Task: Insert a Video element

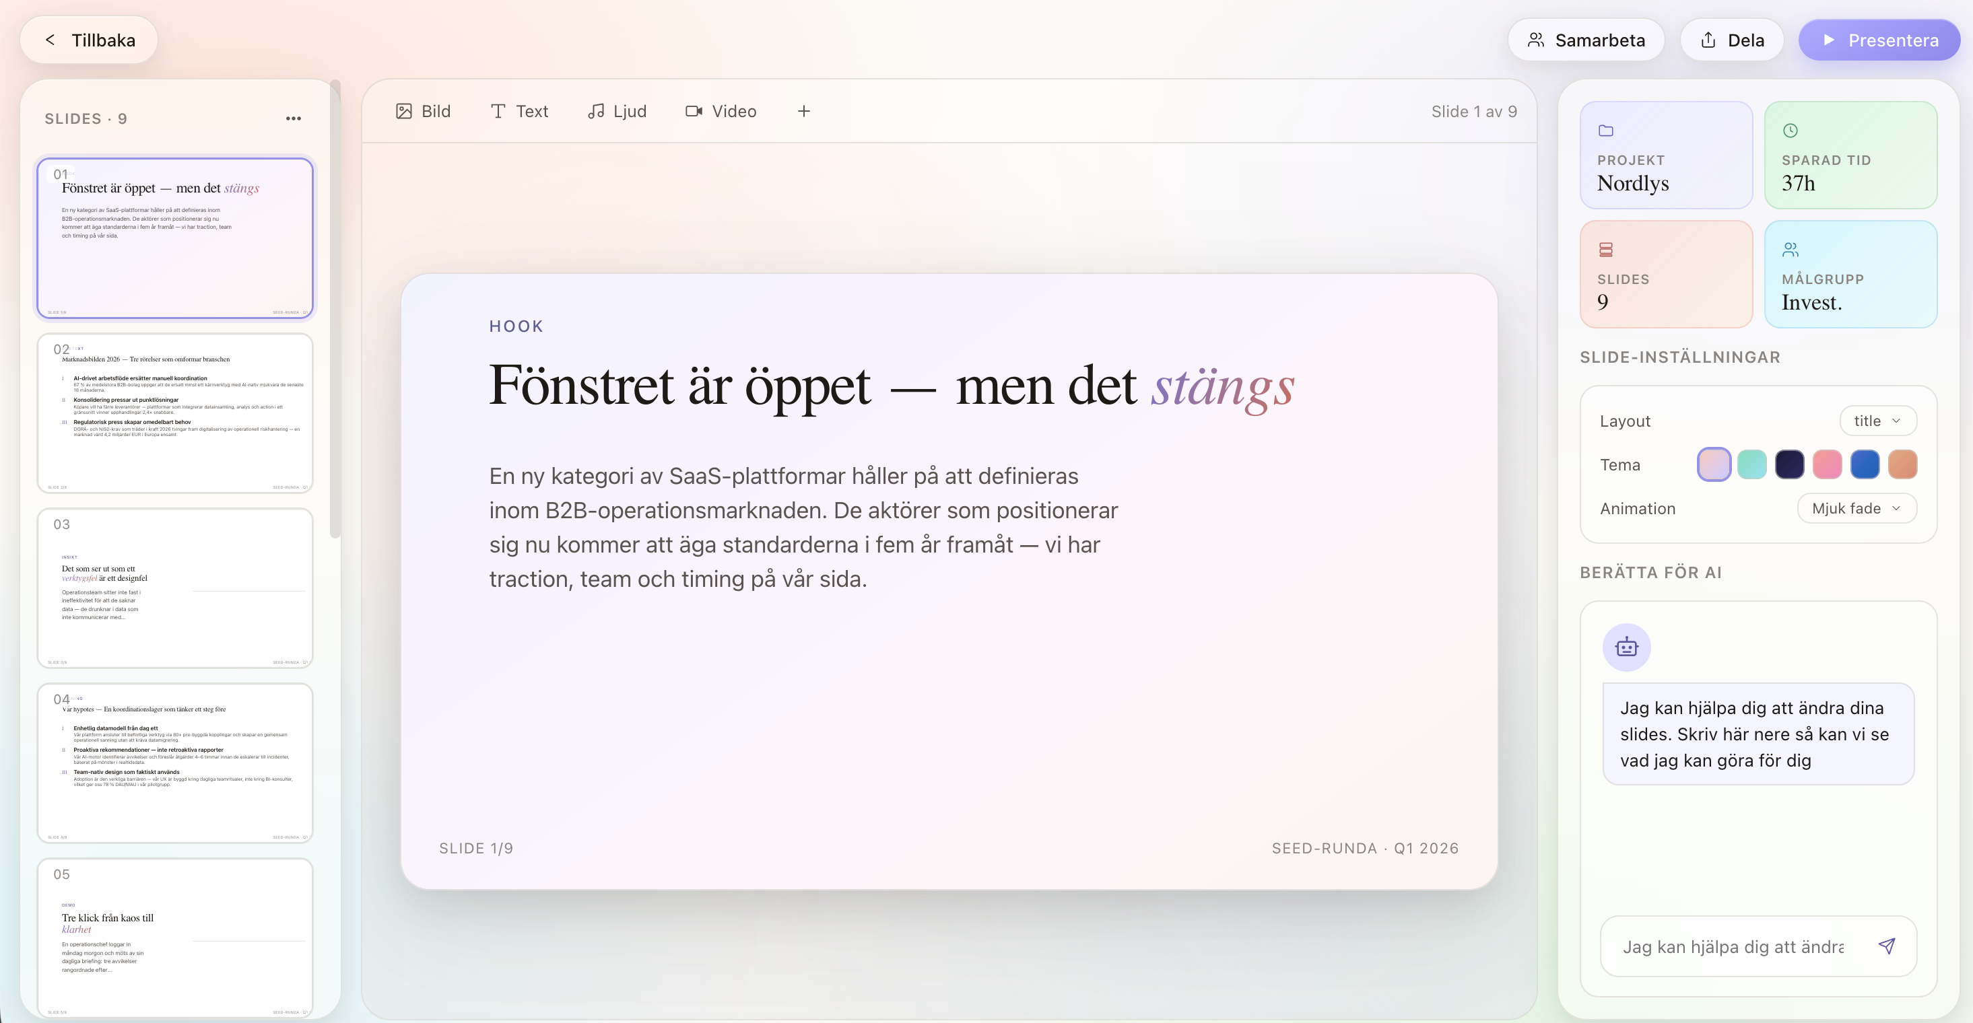Action: pyautogui.click(x=721, y=111)
